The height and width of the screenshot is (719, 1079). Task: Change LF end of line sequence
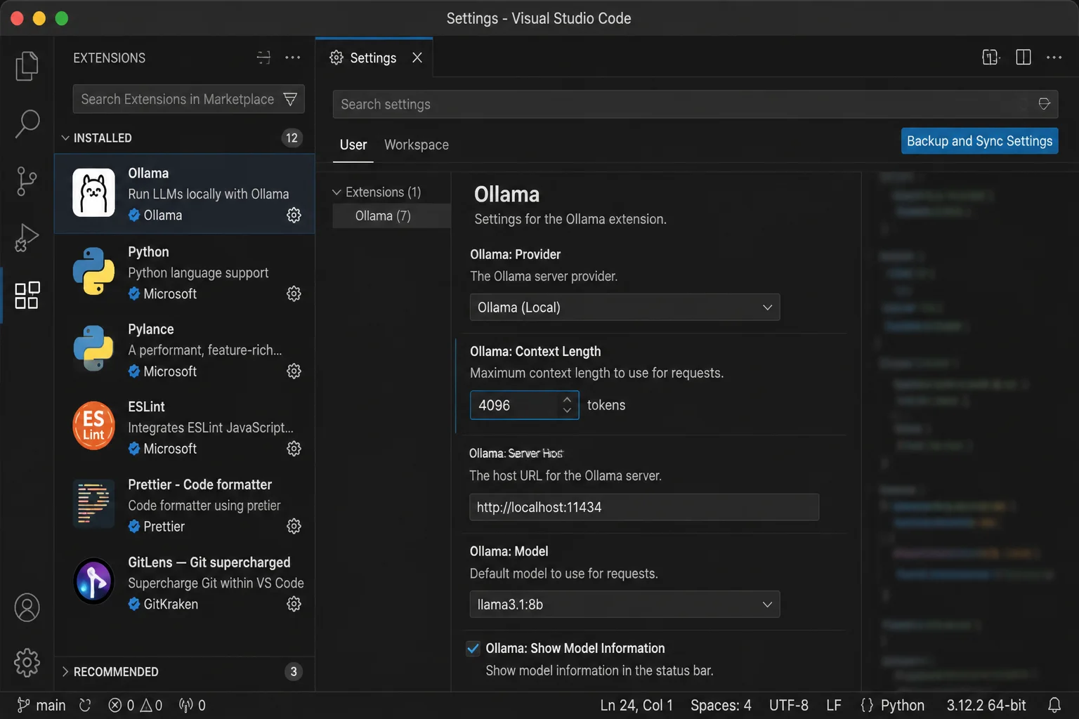pyautogui.click(x=834, y=705)
